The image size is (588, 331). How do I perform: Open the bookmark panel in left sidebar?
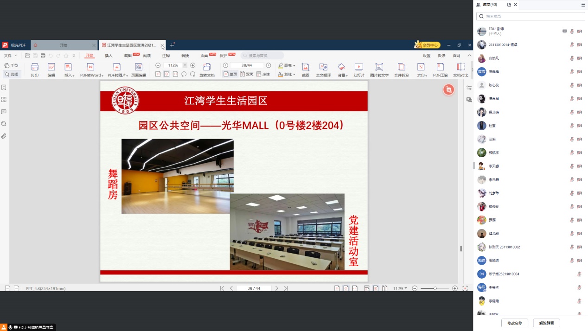coord(4,87)
